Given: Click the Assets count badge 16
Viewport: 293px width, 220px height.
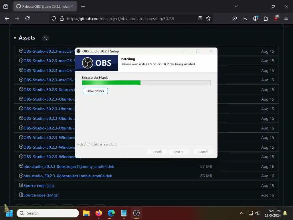Looking at the screenshot, I should (x=45, y=38).
